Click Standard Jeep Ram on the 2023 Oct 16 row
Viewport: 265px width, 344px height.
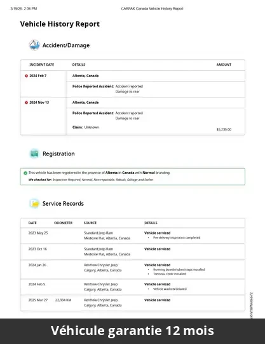99,249
